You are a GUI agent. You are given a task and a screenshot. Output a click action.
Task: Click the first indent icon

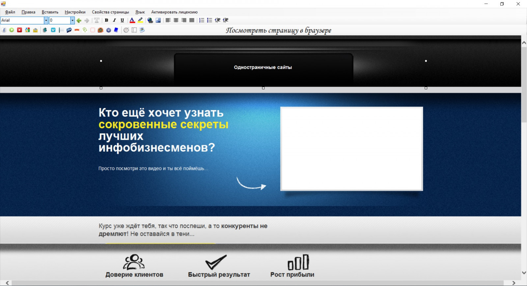(218, 20)
